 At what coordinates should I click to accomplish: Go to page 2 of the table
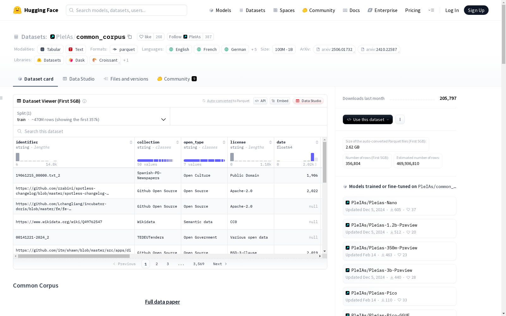[x=157, y=264]
